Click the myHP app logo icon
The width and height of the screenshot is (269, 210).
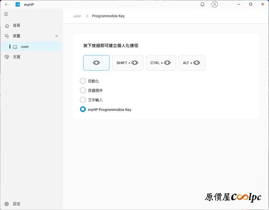coord(18,4)
